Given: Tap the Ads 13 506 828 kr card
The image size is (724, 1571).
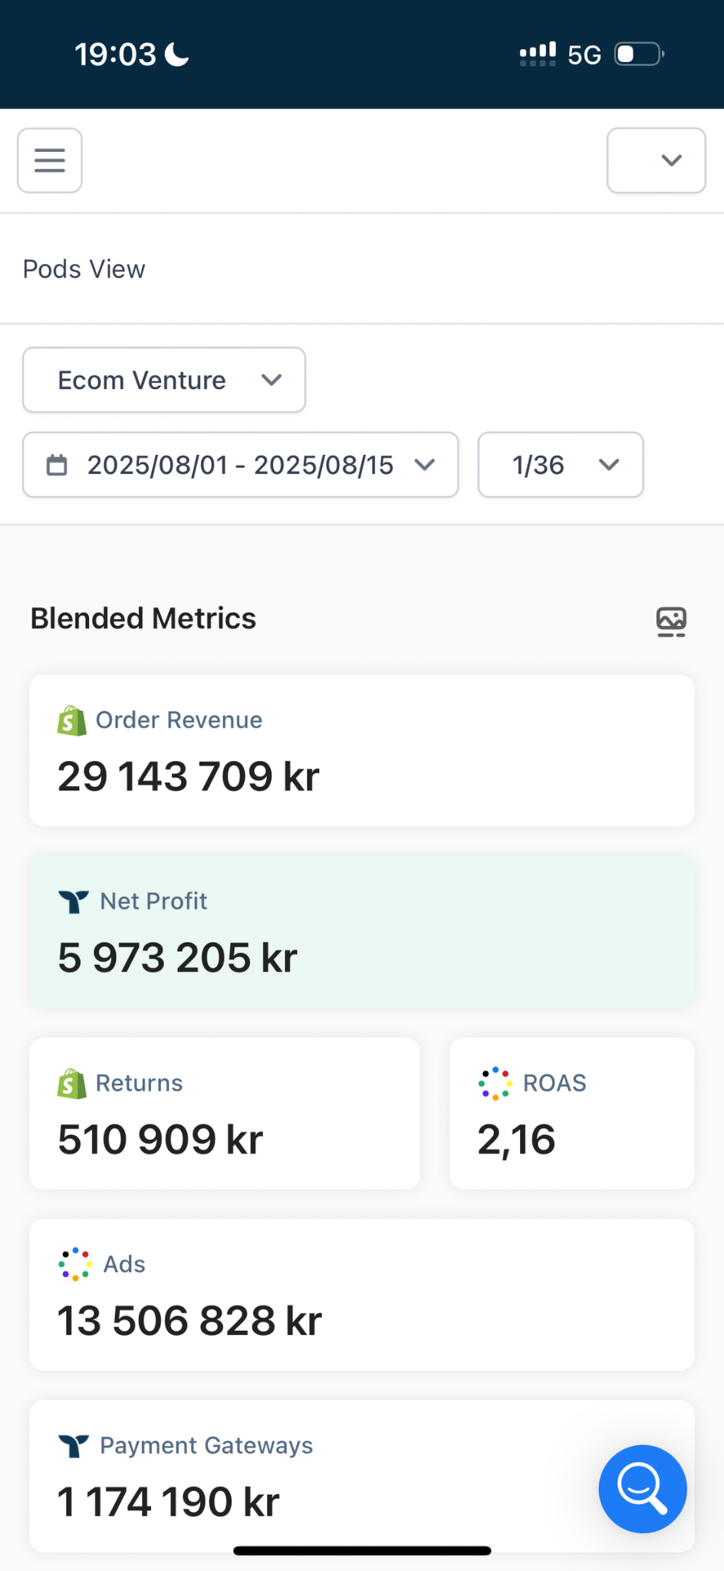Looking at the screenshot, I should [362, 1295].
